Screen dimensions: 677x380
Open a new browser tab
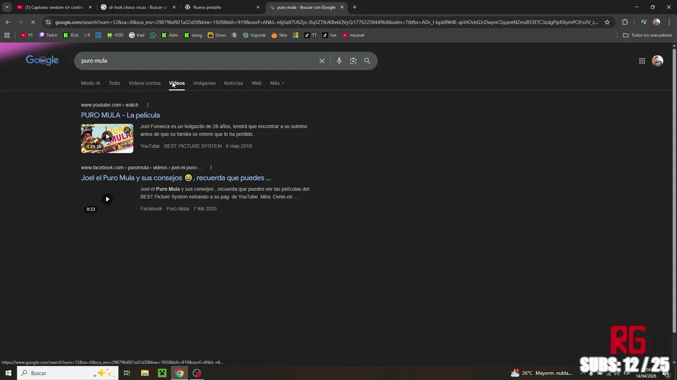pos(354,7)
